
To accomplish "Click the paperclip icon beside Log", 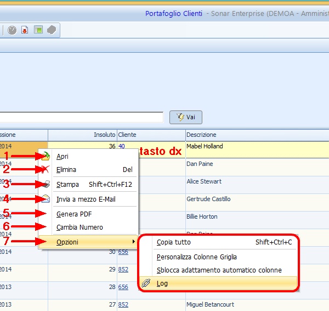I will coord(146,284).
